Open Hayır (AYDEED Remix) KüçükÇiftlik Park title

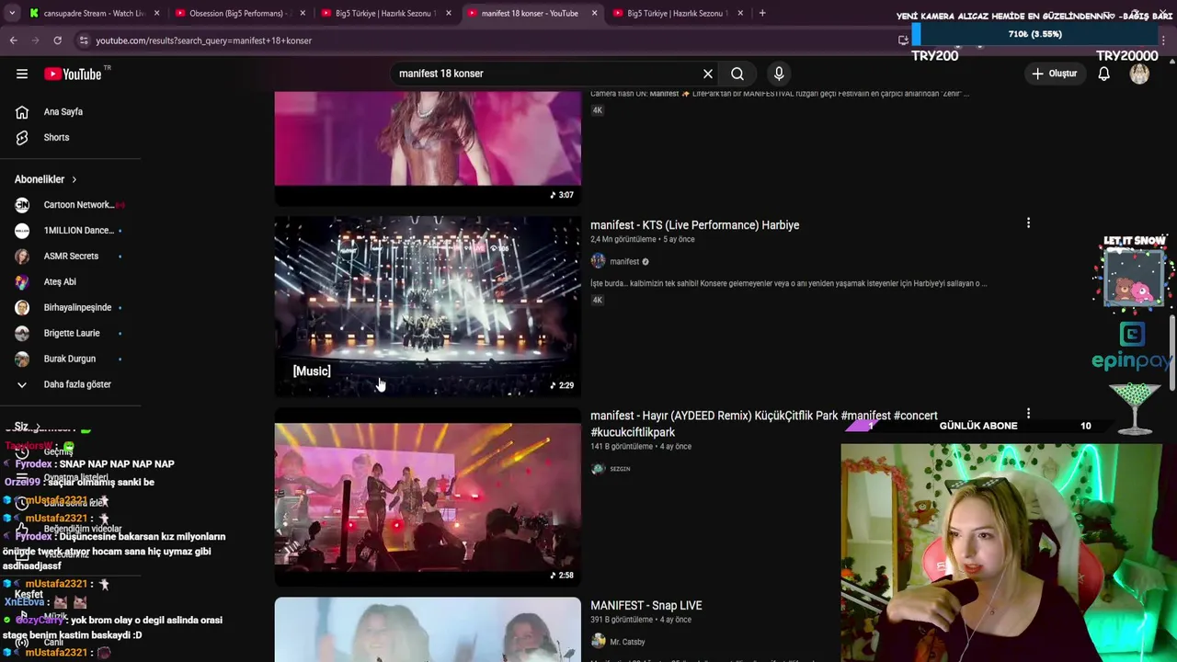coord(763,424)
